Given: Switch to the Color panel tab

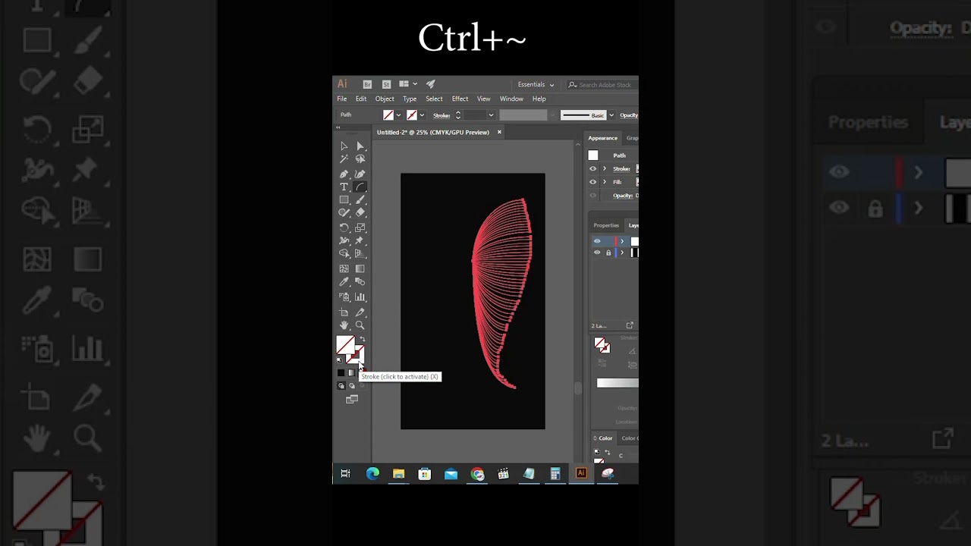Looking at the screenshot, I should (x=605, y=438).
